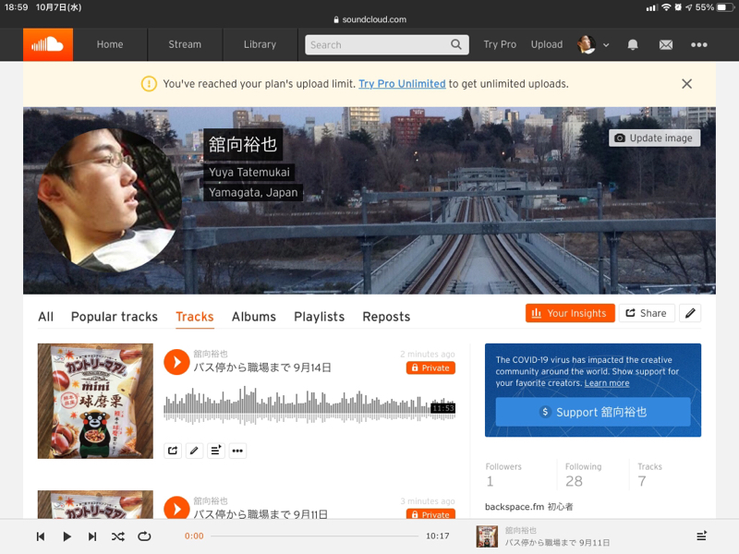Open more options on first track

[237, 451]
